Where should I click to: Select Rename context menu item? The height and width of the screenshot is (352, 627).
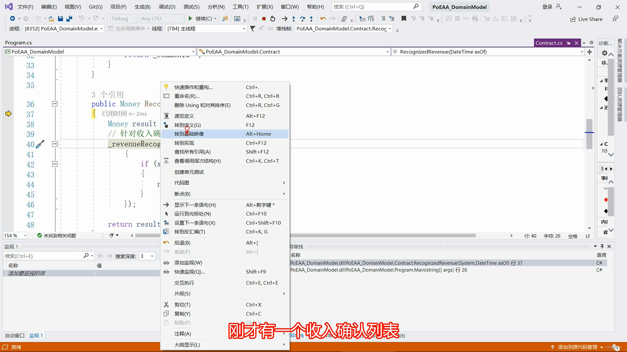click(x=225, y=96)
